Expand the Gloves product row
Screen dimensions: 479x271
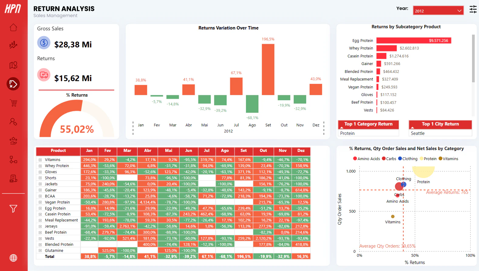click(40, 172)
